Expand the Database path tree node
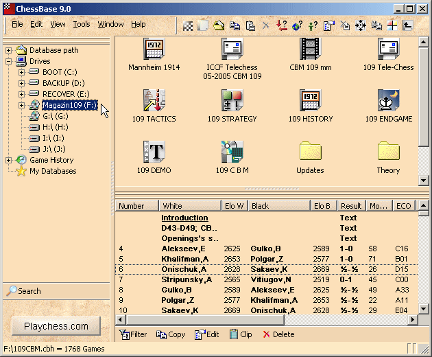Image resolution: width=432 pixels, height=357 pixels. pyautogui.click(x=8, y=50)
